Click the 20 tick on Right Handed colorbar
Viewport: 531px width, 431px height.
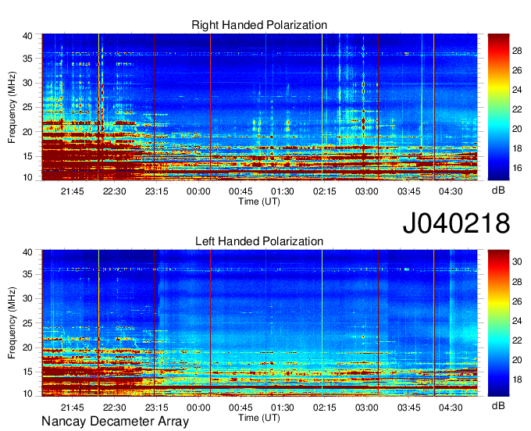tap(517, 129)
